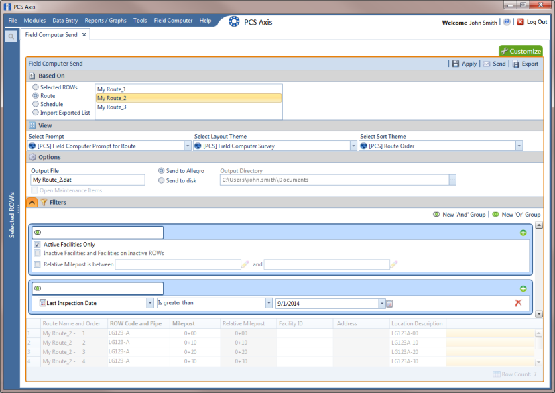Screen dimensions: 555x393
Task: Sort by Location Description column header
Action: tap(417, 323)
